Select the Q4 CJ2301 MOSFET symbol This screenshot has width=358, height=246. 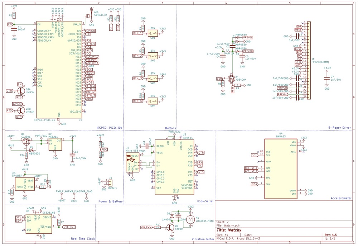click(x=26, y=141)
